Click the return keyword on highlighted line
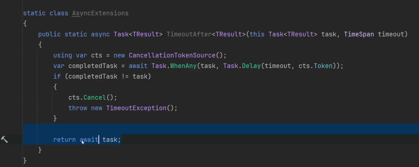This screenshot has height=167, width=419. tap(64, 140)
